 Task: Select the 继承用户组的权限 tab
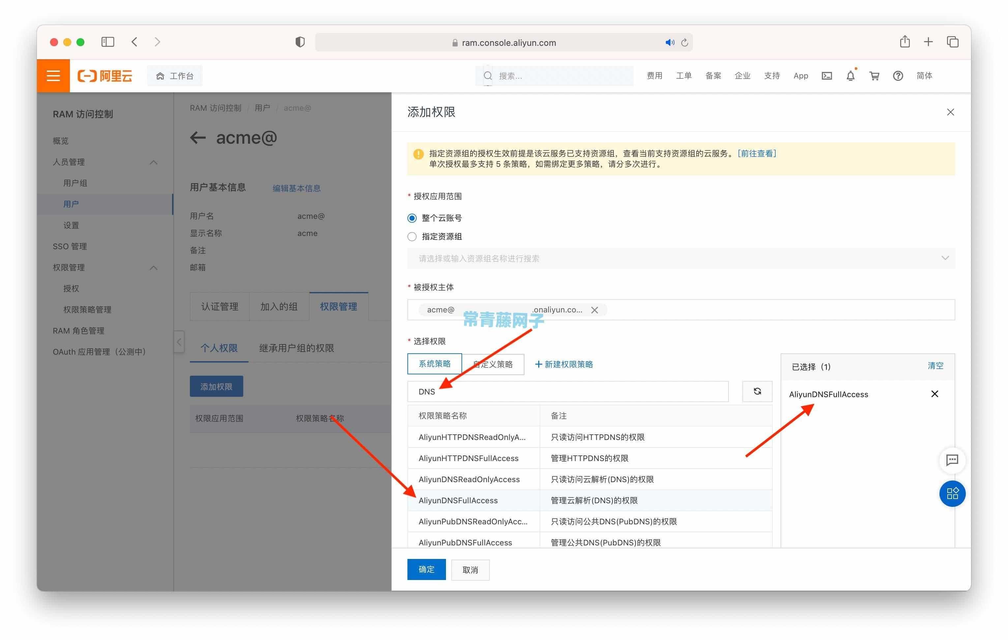(296, 348)
